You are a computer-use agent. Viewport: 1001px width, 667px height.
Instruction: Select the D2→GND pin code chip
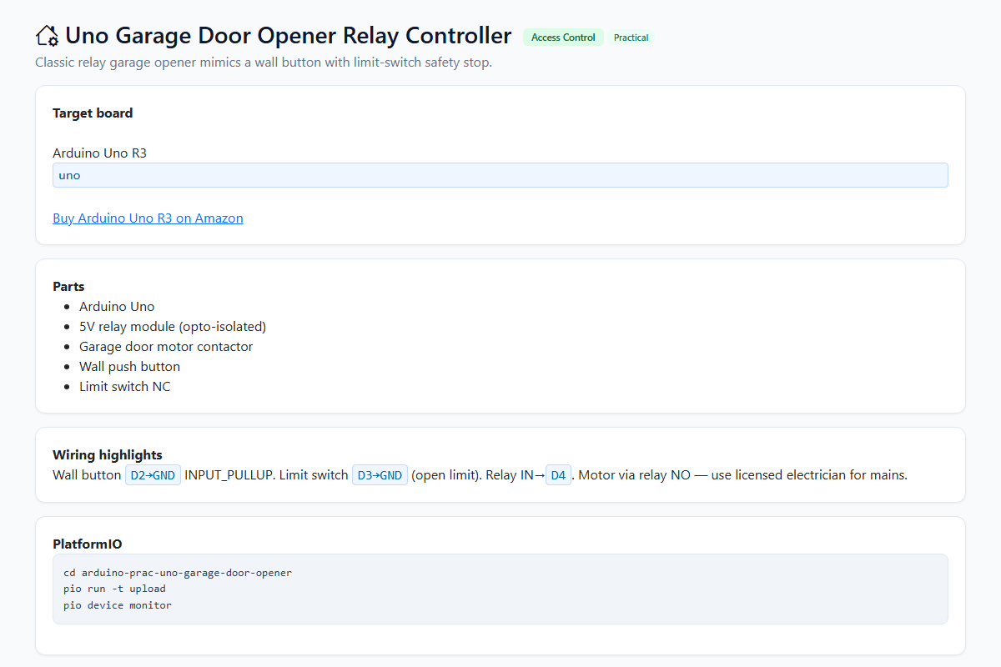pos(153,475)
